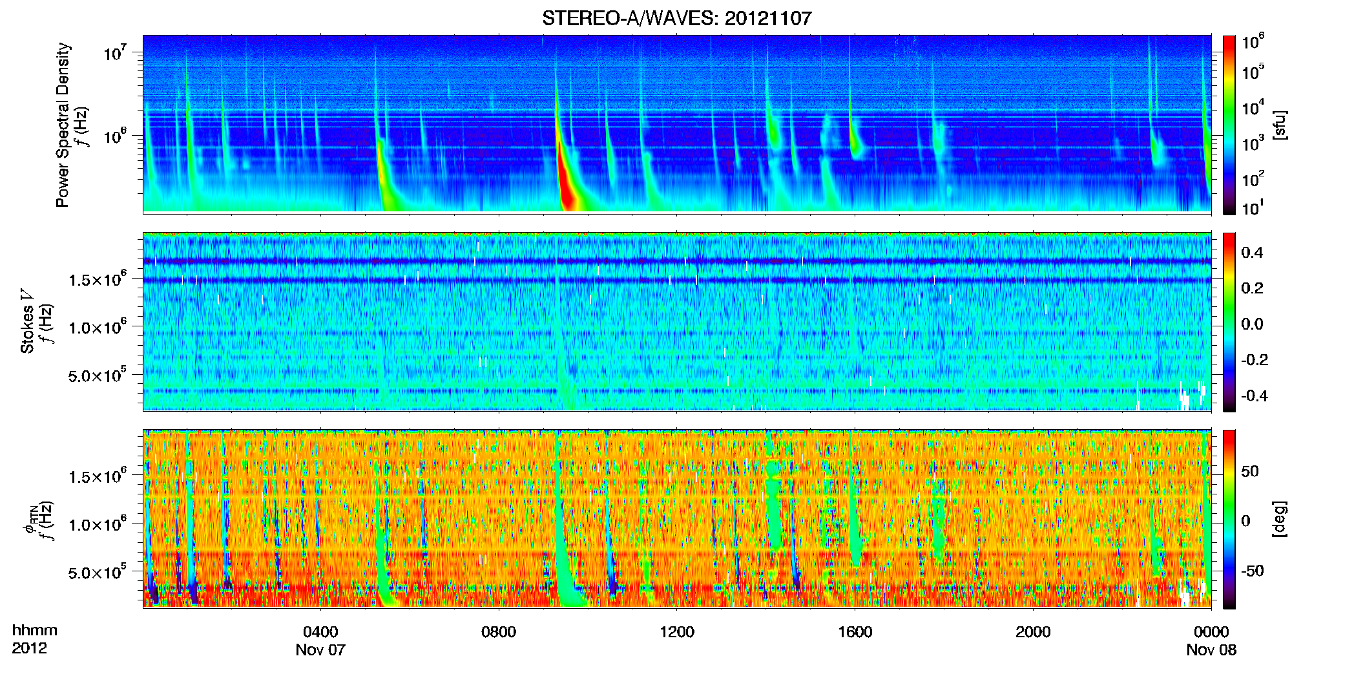Select the Nov 07 date label
The image size is (1354, 698).
[320, 650]
